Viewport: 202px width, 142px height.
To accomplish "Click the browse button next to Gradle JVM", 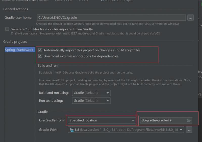I will 189,130.
